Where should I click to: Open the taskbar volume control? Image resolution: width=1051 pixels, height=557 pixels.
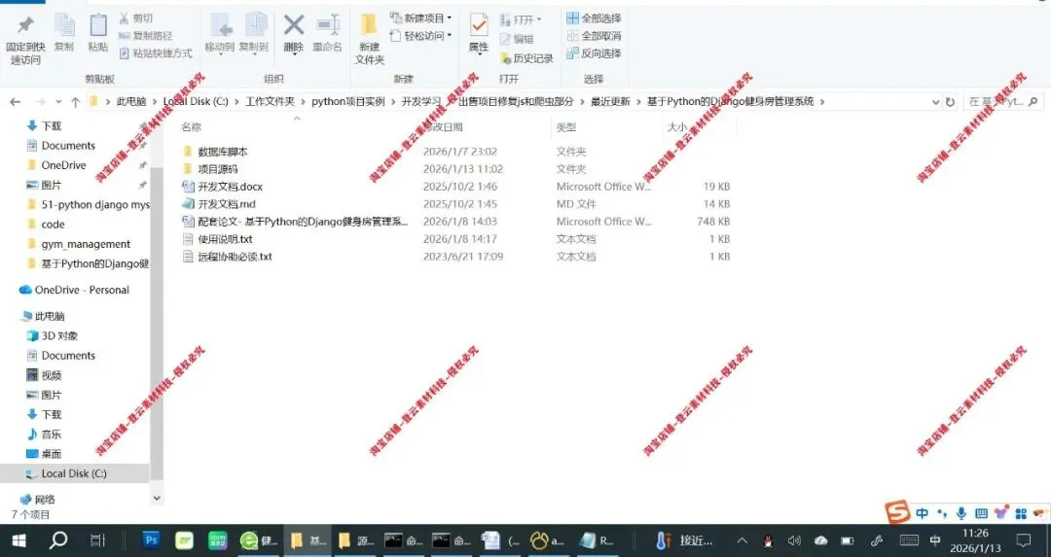click(x=794, y=540)
